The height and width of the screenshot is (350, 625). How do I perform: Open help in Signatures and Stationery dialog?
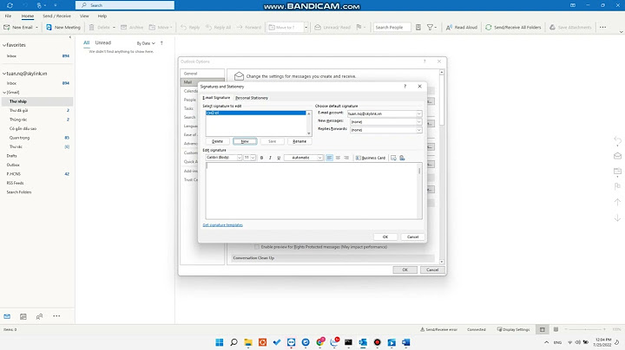pyautogui.click(x=405, y=87)
